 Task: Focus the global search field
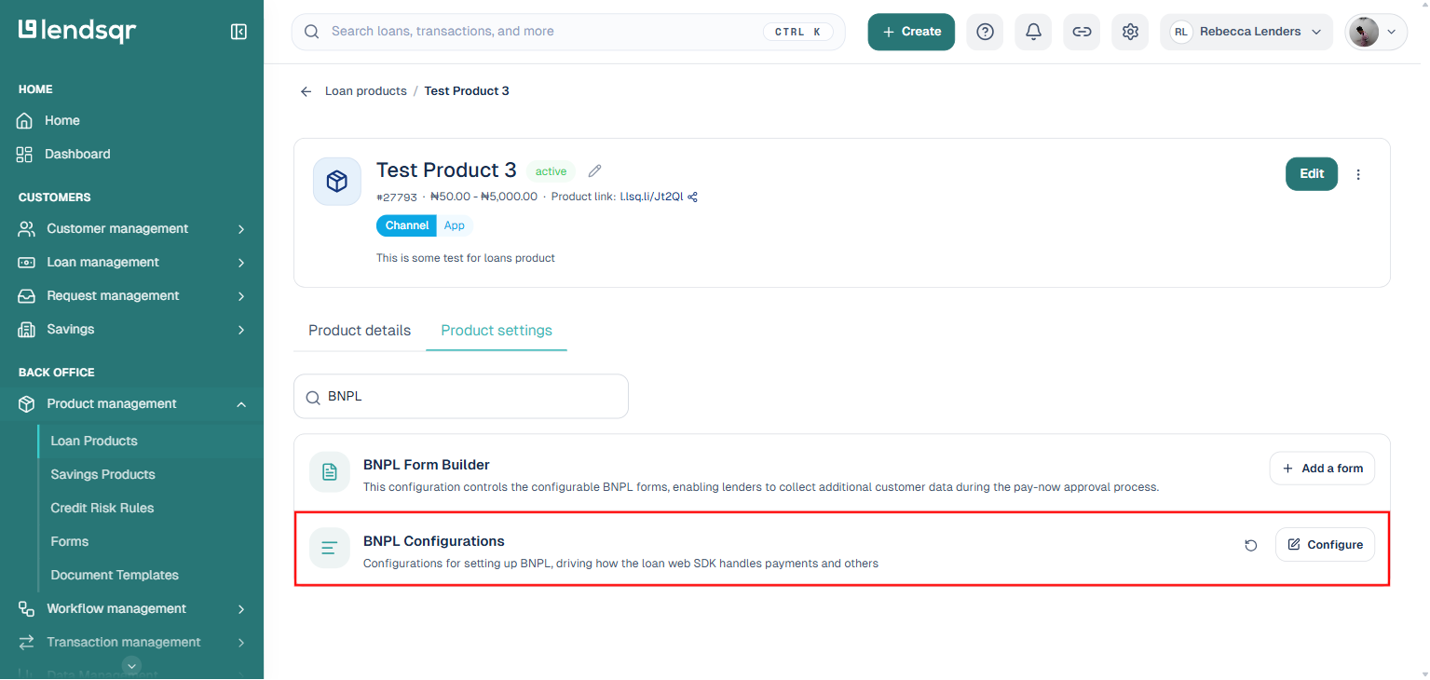coord(568,32)
